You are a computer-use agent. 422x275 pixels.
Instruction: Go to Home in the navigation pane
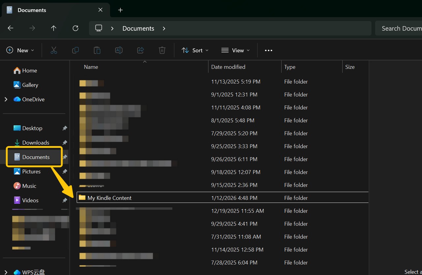coord(28,70)
